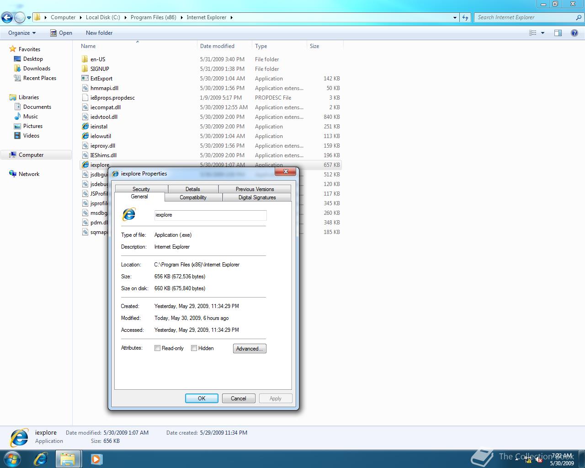Launch Windows Media Player from taskbar

[96, 459]
